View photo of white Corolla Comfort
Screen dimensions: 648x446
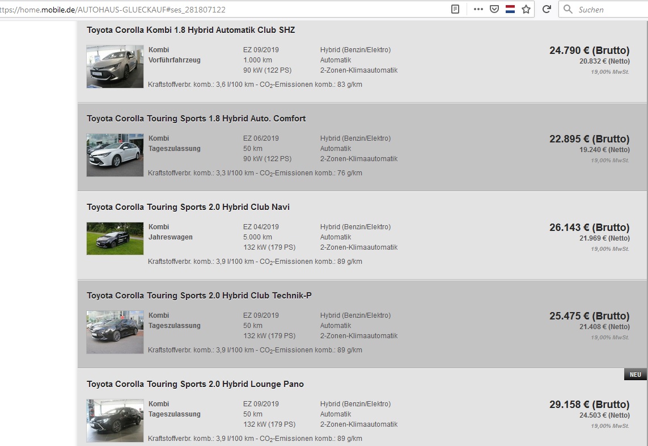[115, 155]
